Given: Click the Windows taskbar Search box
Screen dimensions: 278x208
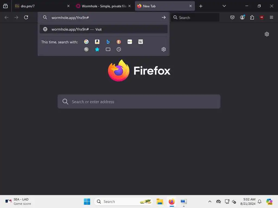Looking at the screenshot, I should tap(124, 201).
